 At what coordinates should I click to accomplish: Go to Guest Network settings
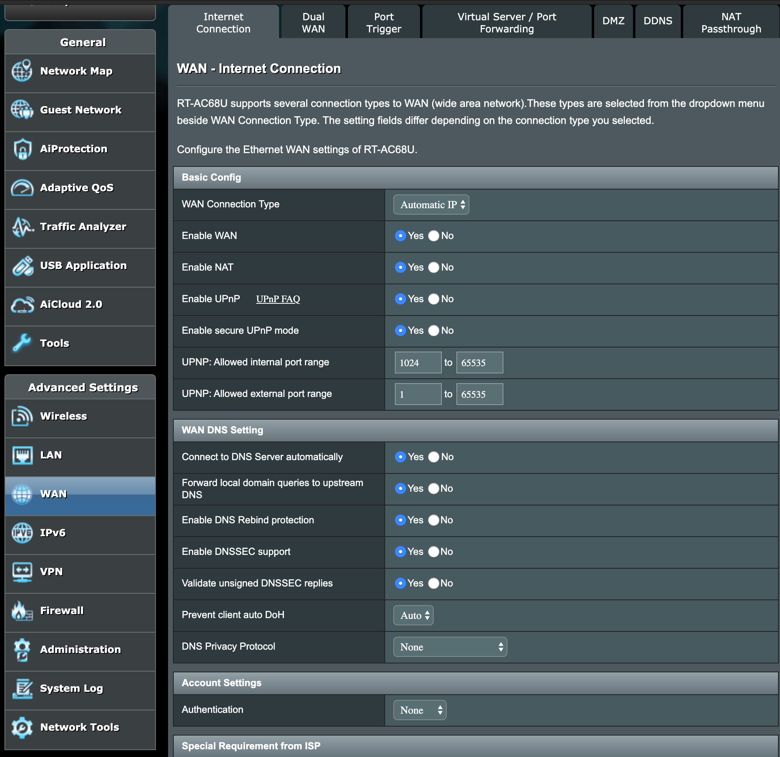click(81, 109)
